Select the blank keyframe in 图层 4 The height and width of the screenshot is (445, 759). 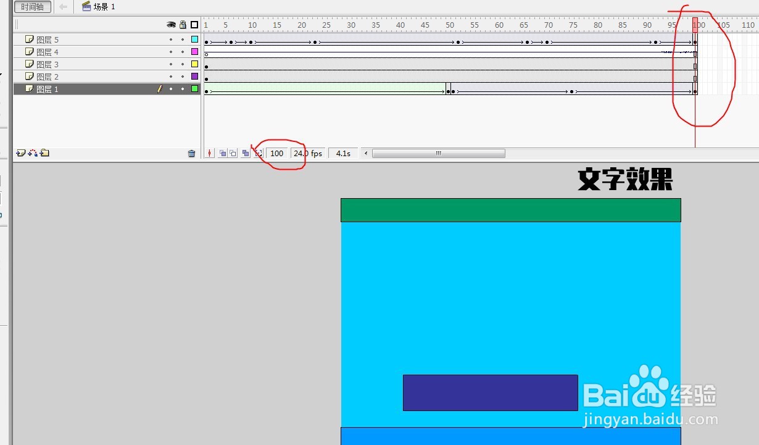tap(206, 54)
